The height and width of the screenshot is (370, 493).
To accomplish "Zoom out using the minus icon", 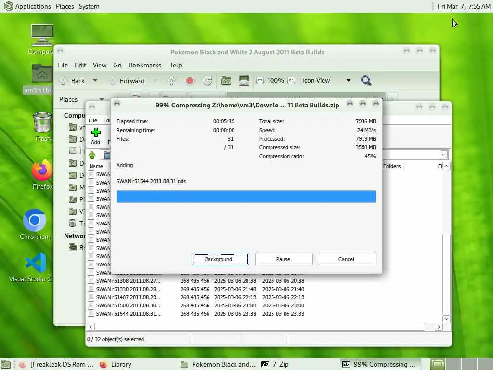I will click(259, 81).
